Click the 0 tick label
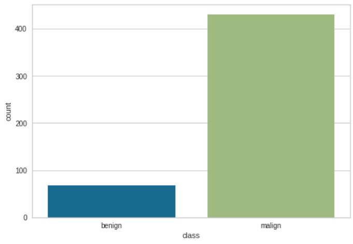 point(25,218)
